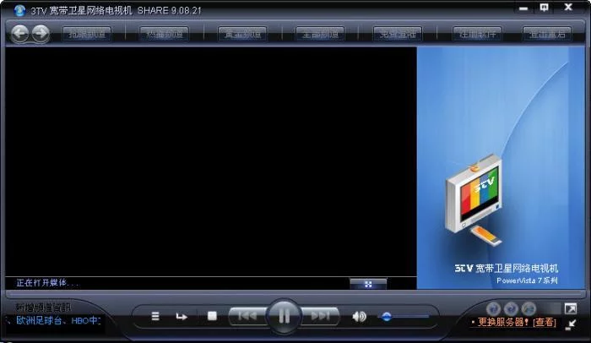Screen dimensions: 591x343
Task: Toggle fullscreen icon below video area
Action: [368, 284]
